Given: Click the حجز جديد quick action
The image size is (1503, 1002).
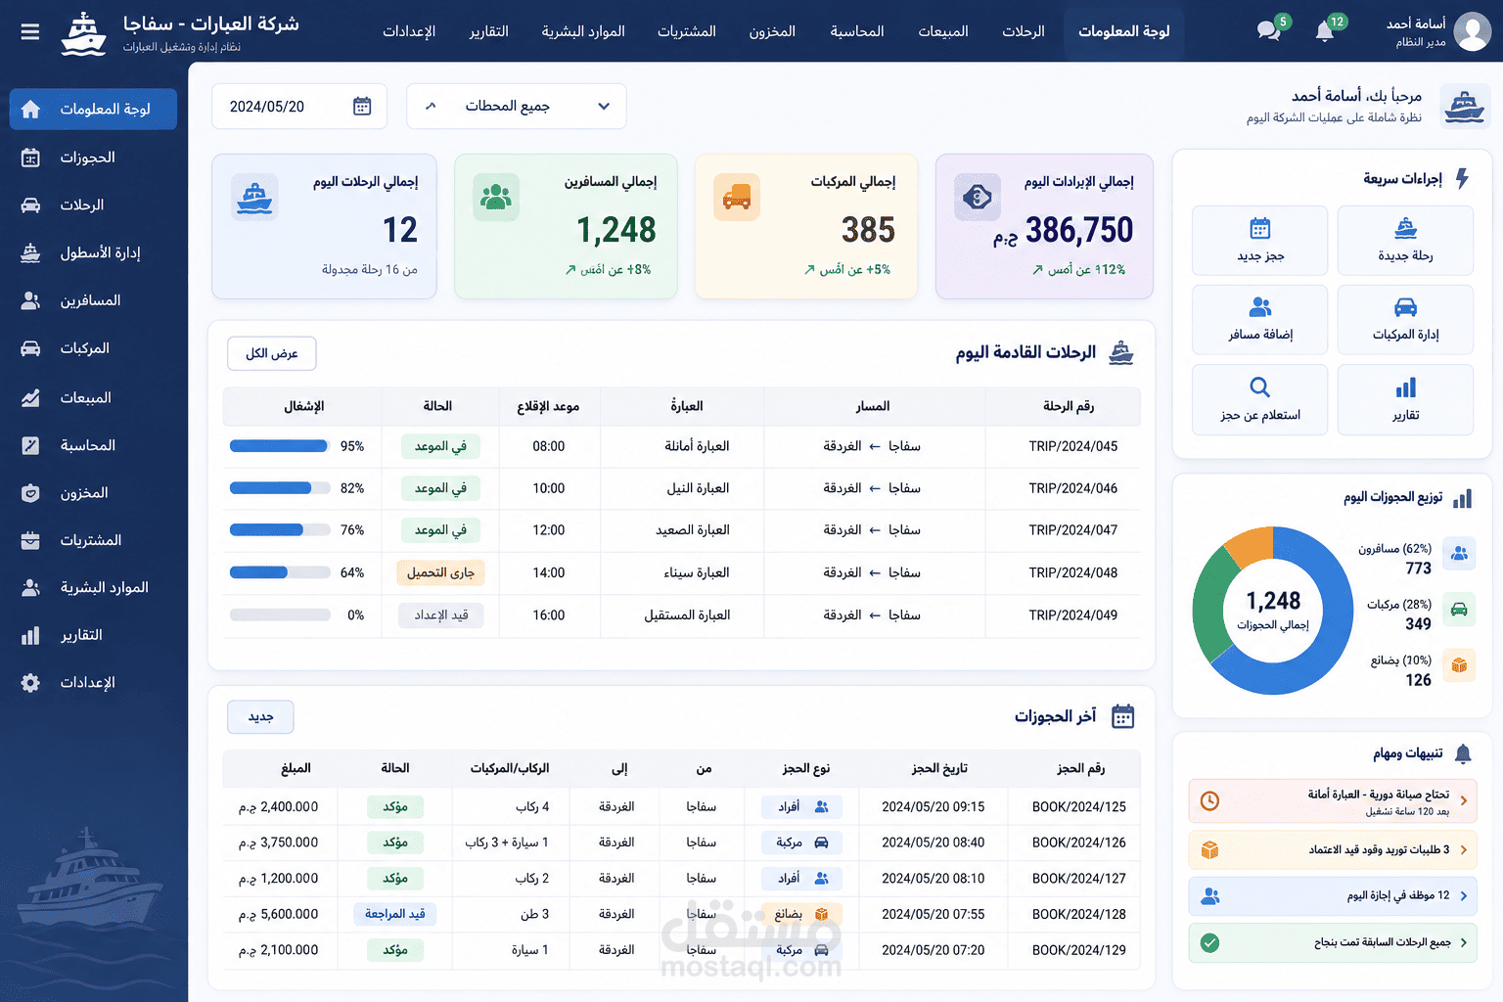Looking at the screenshot, I should tap(1260, 241).
